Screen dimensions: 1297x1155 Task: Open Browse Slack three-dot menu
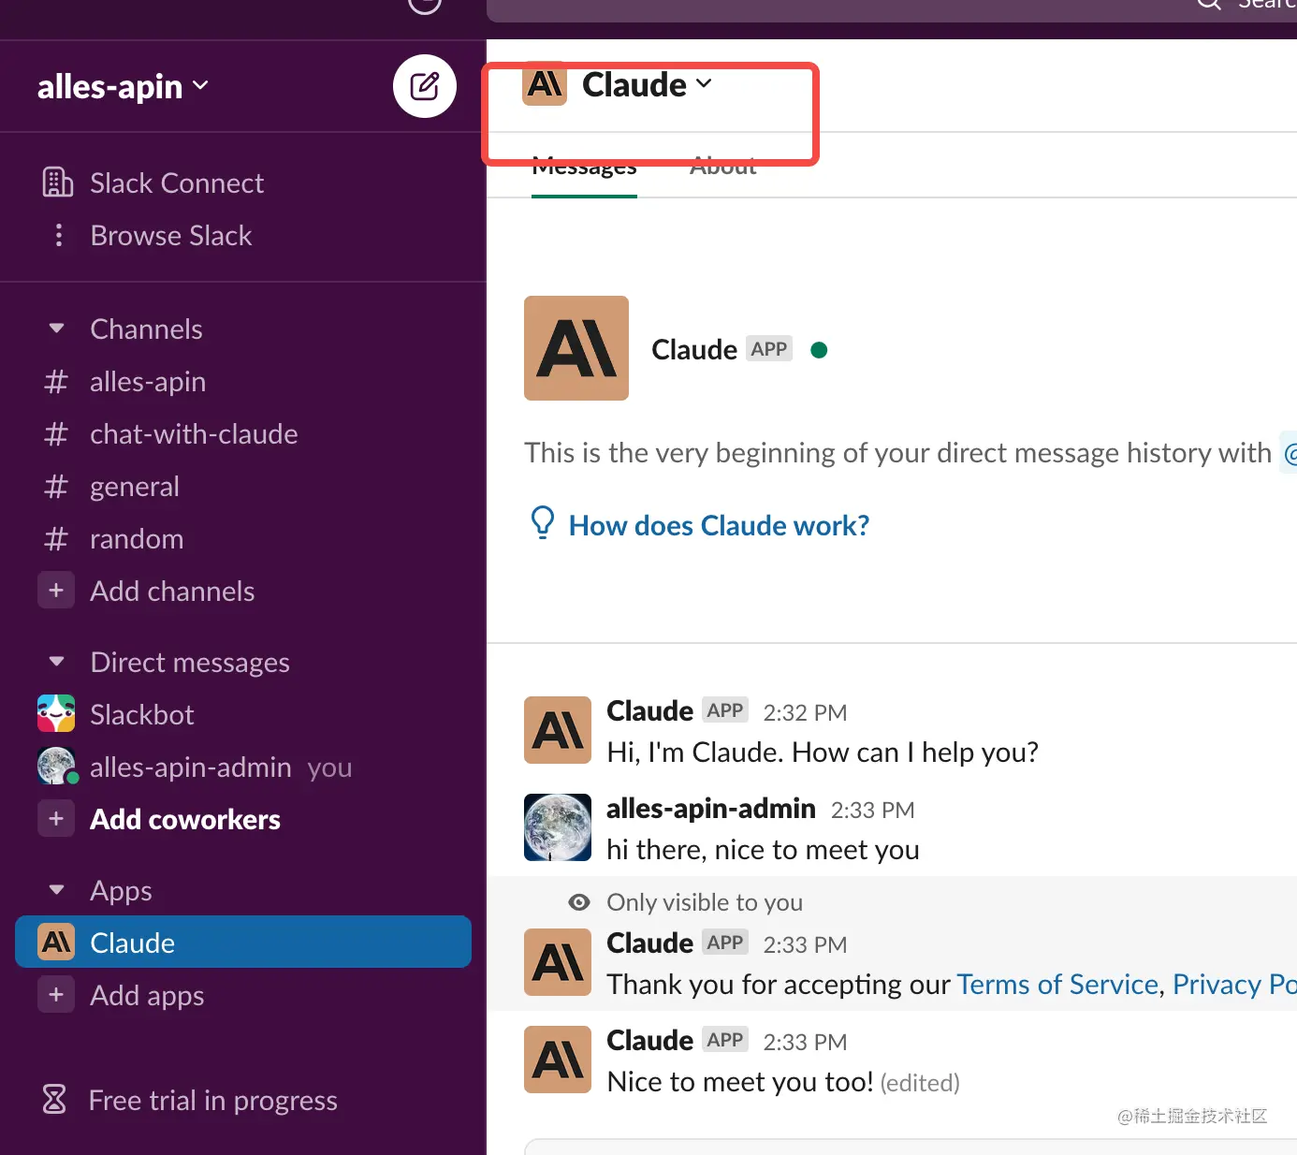coord(59,235)
